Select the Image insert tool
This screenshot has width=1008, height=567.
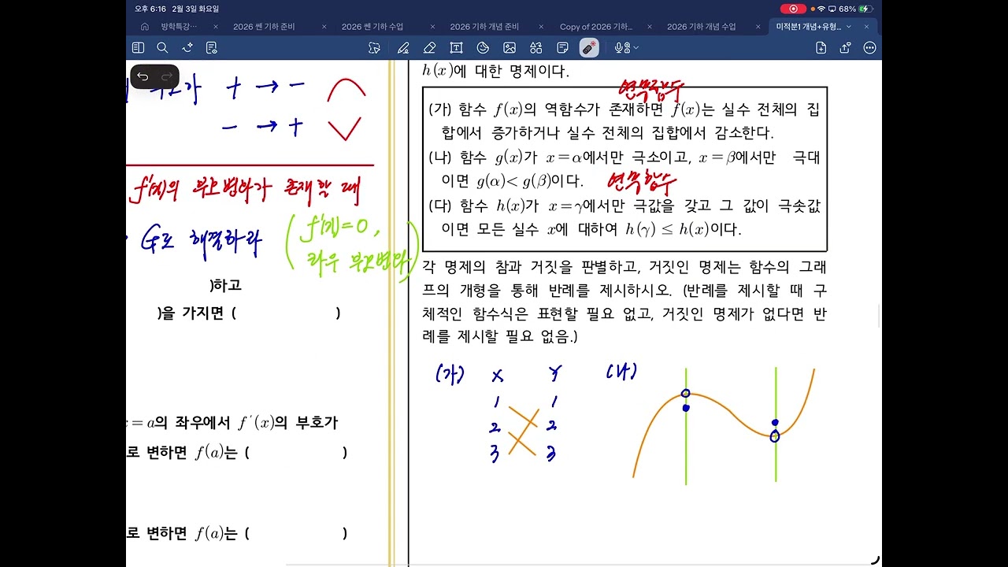[510, 48]
